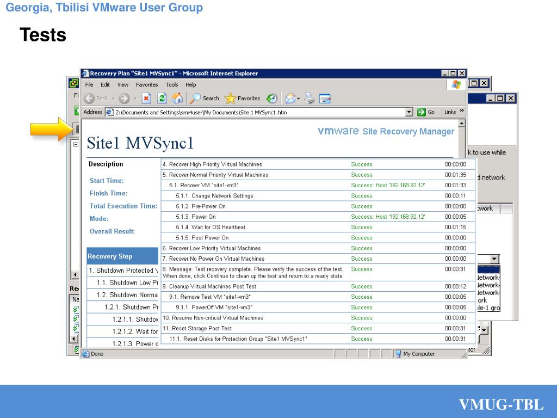Viewport: 557px width, 418px height.
Task: Click the Links toolbar label
Action: [450, 112]
